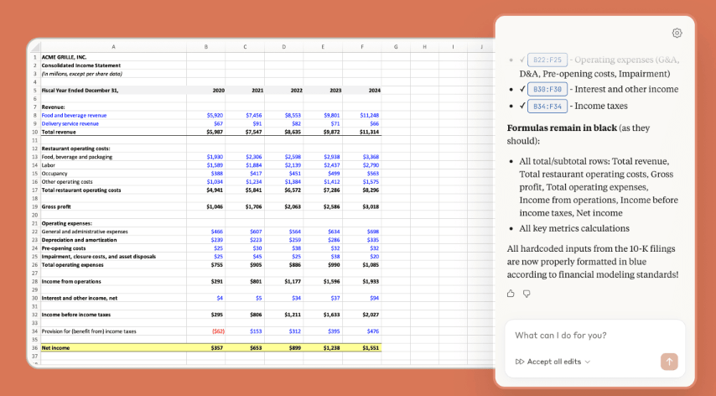Select column F header

[362, 47]
